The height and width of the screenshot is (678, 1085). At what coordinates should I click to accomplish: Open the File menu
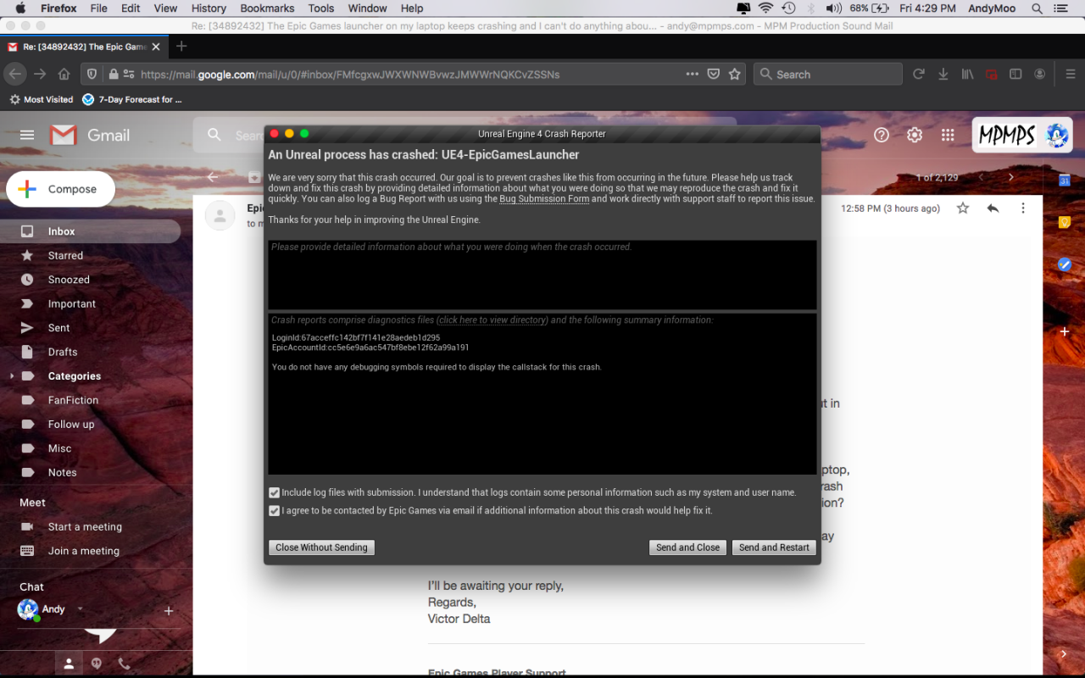(98, 8)
